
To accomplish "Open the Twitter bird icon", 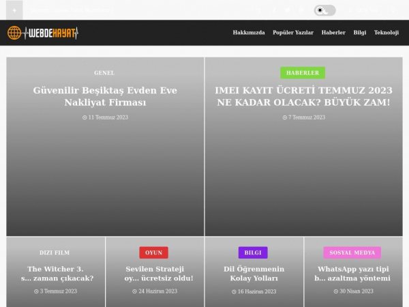I will (288, 10).
